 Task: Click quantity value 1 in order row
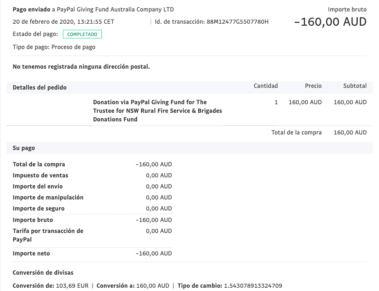[x=276, y=102]
